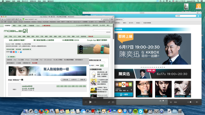Open the glasses singer album thumbnail
The height and width of the screenshot is (115, 205).
click(x=144, y=89)
